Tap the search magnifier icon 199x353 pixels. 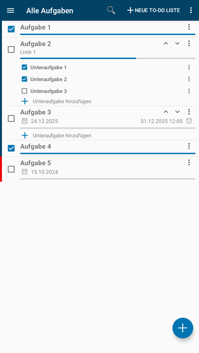(111, 10)
